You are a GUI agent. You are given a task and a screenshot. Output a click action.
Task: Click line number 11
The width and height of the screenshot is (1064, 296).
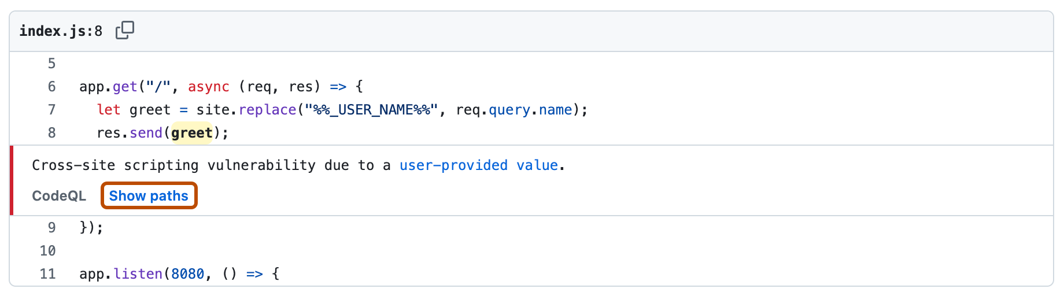tap(47, 274)
